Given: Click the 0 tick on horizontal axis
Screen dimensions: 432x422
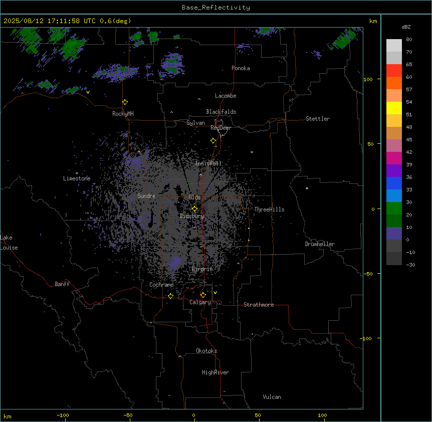Looking at the screenshot, I should coord(193,415).
